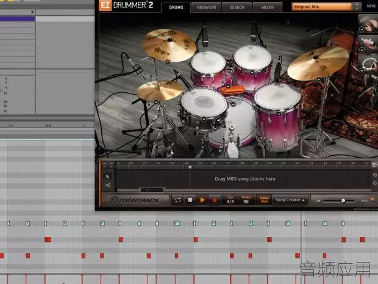This screenshot has width=378, height=284.
Task: Preview the shaker percussion thumbnail
Action: tap(369, 44)
